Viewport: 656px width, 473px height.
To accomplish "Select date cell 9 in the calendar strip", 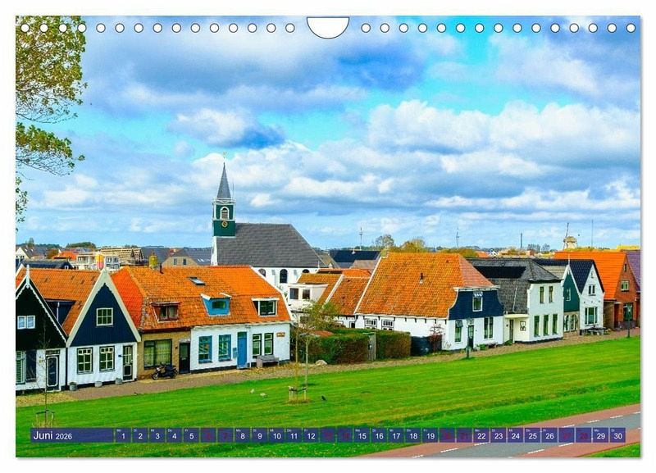I will [x=259, y=435].
